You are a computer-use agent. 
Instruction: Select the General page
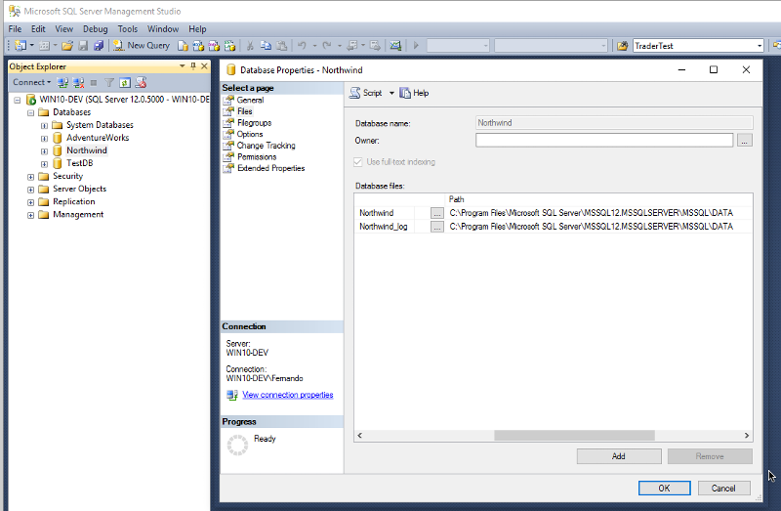250,100
